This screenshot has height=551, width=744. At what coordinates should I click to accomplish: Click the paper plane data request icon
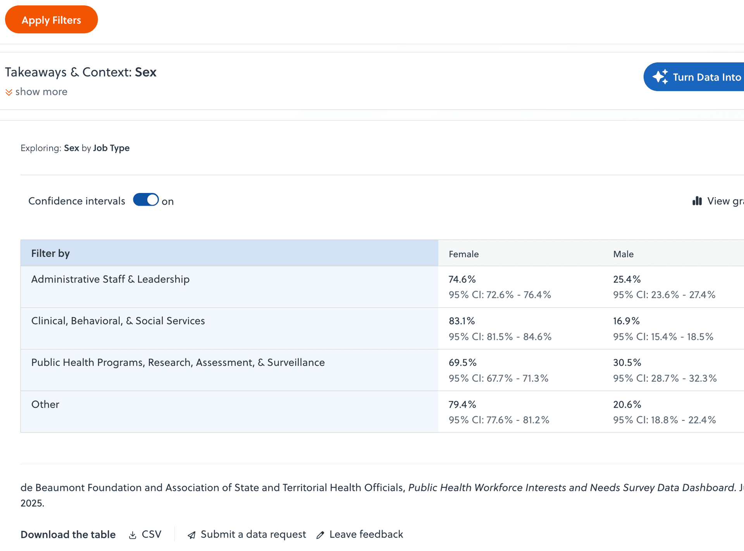click(x=191, y=535)
